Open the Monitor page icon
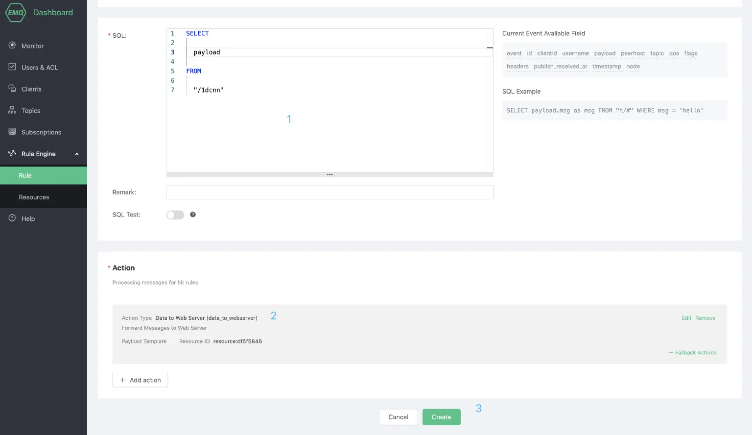 (x=12, y=46)
